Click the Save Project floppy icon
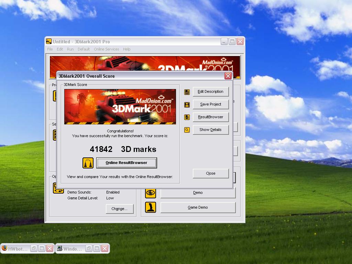Image resolution: width=352 pixels, height=264 pixels. [x=187, y=104]
